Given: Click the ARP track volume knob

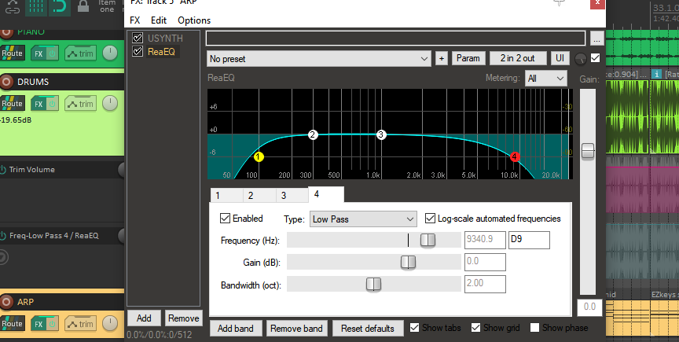Looking at the screenshot, I should [x=110, y=323].
